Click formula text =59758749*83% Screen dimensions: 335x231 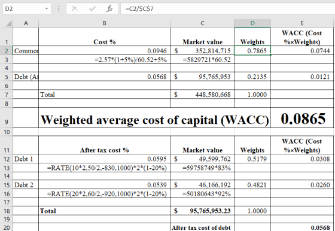pyautogui.click(x=206, y=168)
